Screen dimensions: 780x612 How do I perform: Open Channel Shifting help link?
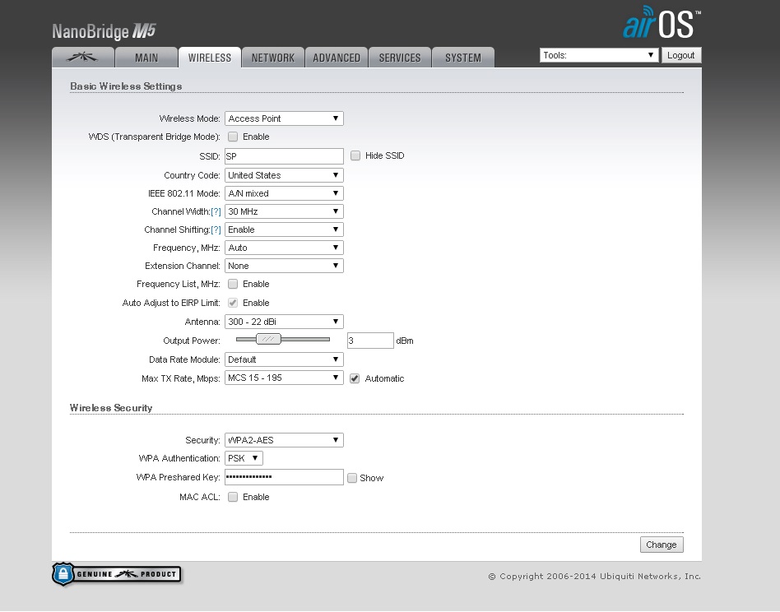click(x=216, y=229)
